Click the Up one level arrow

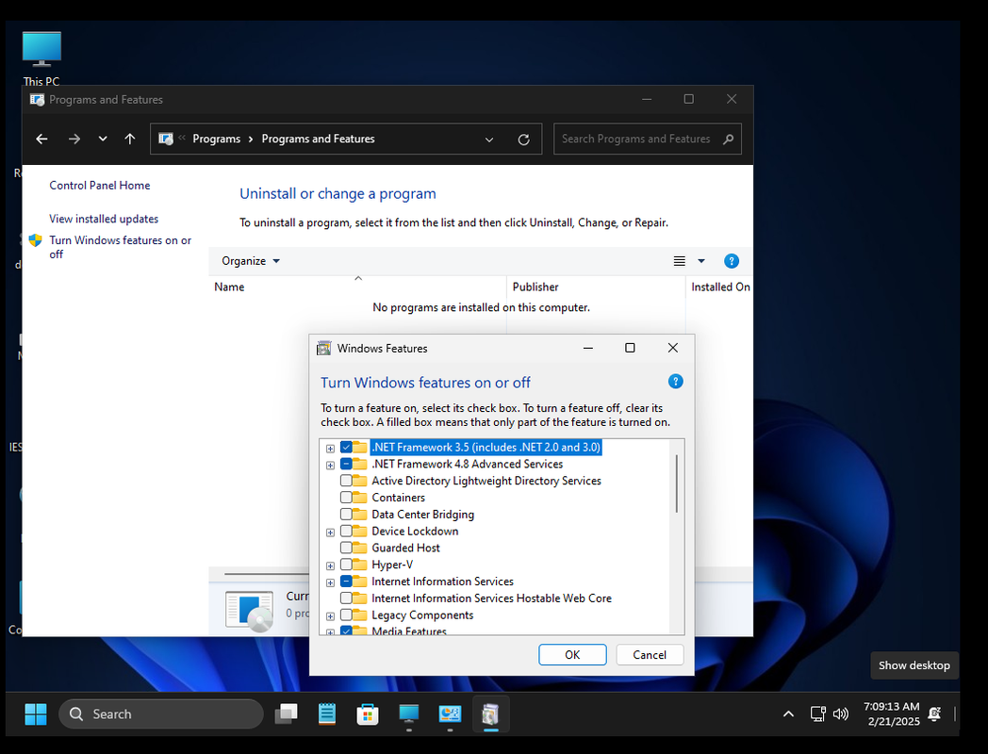pos(130,139)
